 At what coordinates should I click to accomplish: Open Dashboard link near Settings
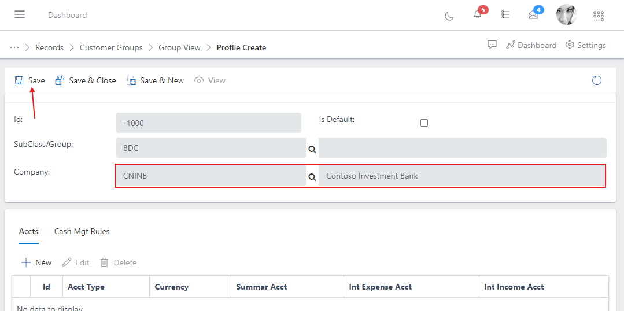531,45
